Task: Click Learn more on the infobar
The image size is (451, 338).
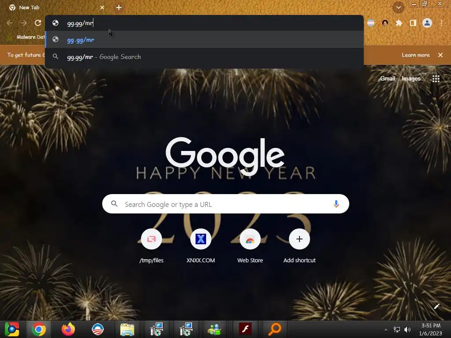Action: pos(415,55)
